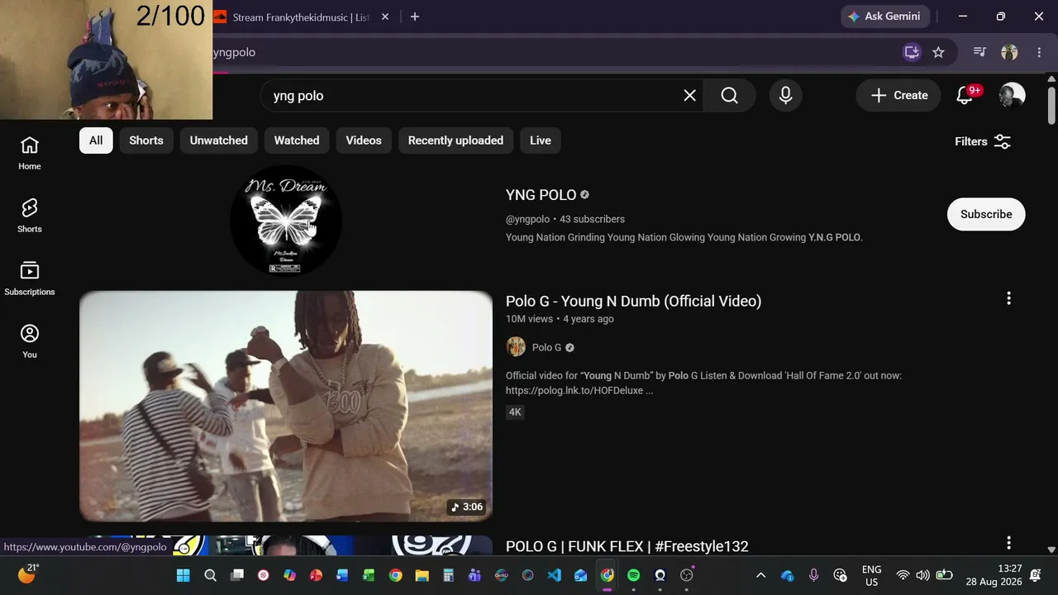Switch to the Stream Frankythekidmusic tab
This screenshot has height=595, width=1058.
[303, 17]
